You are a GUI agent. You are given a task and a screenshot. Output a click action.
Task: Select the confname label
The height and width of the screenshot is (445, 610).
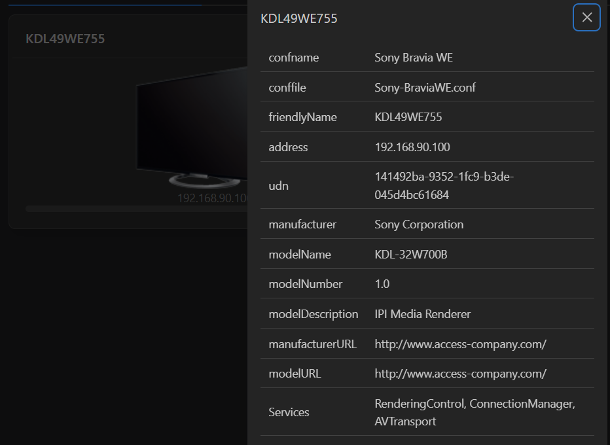coord(294,58)
